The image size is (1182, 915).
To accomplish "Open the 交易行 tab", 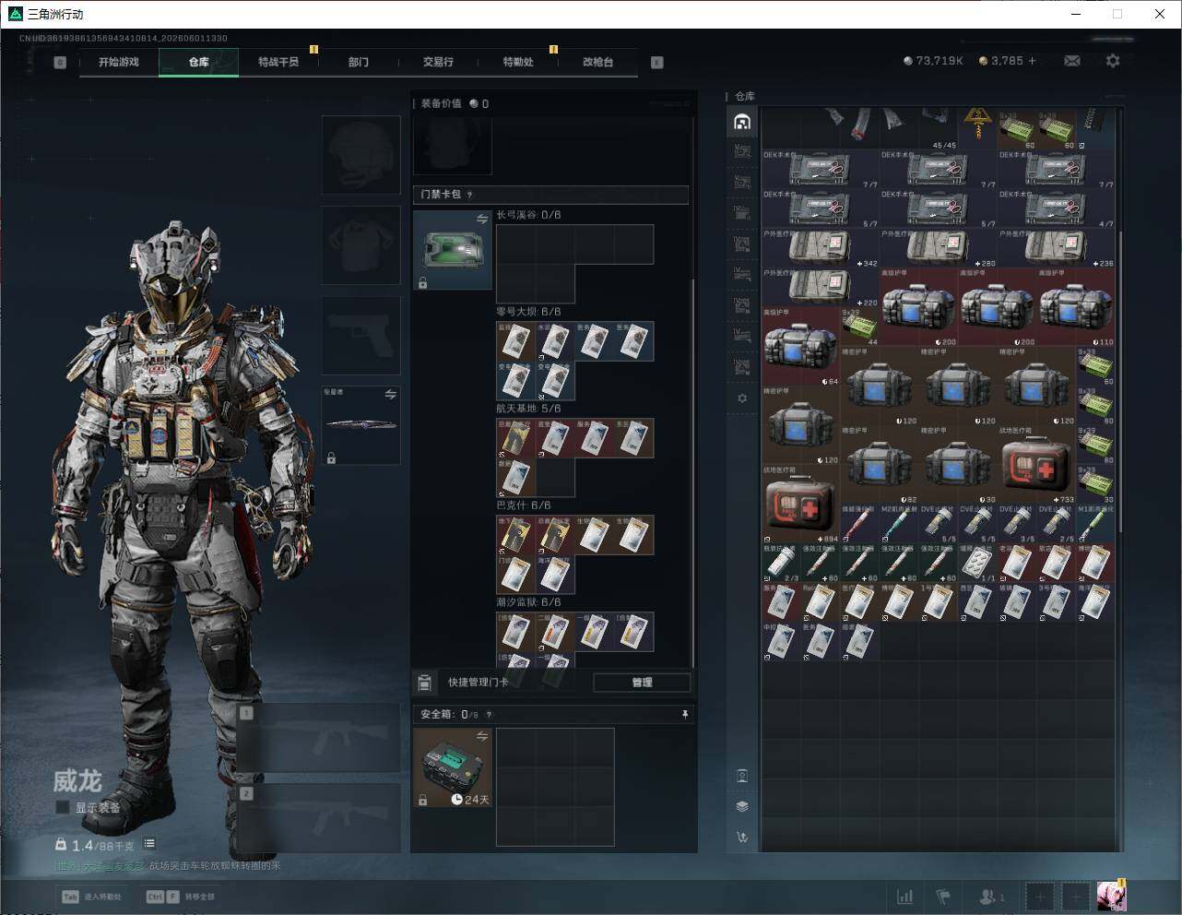I will [438, 62].
